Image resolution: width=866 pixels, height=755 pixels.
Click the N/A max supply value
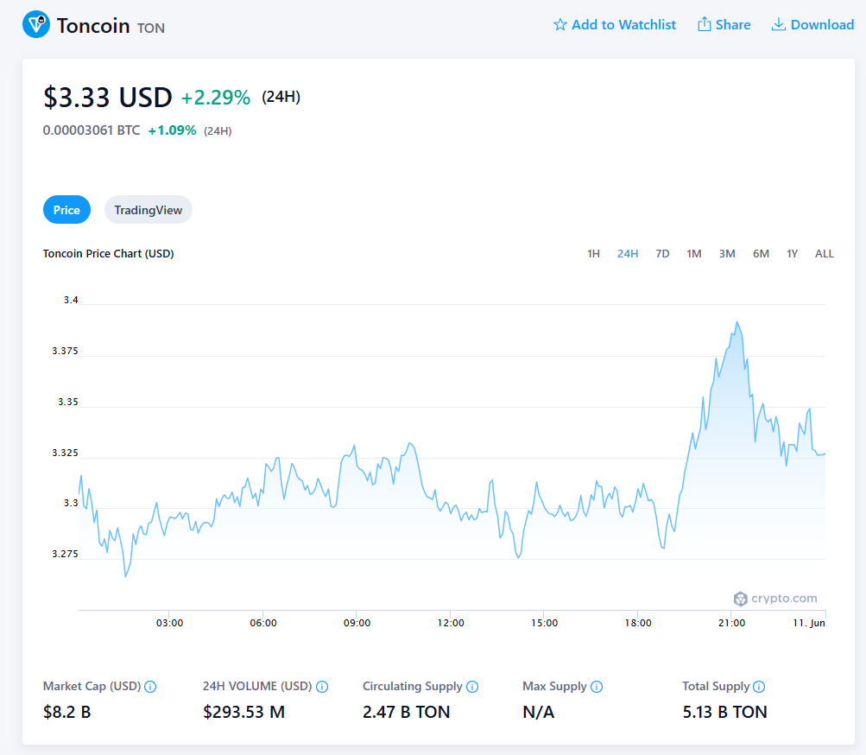tap(538, 712)
